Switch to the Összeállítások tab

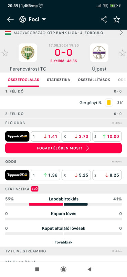pos(94,80)
